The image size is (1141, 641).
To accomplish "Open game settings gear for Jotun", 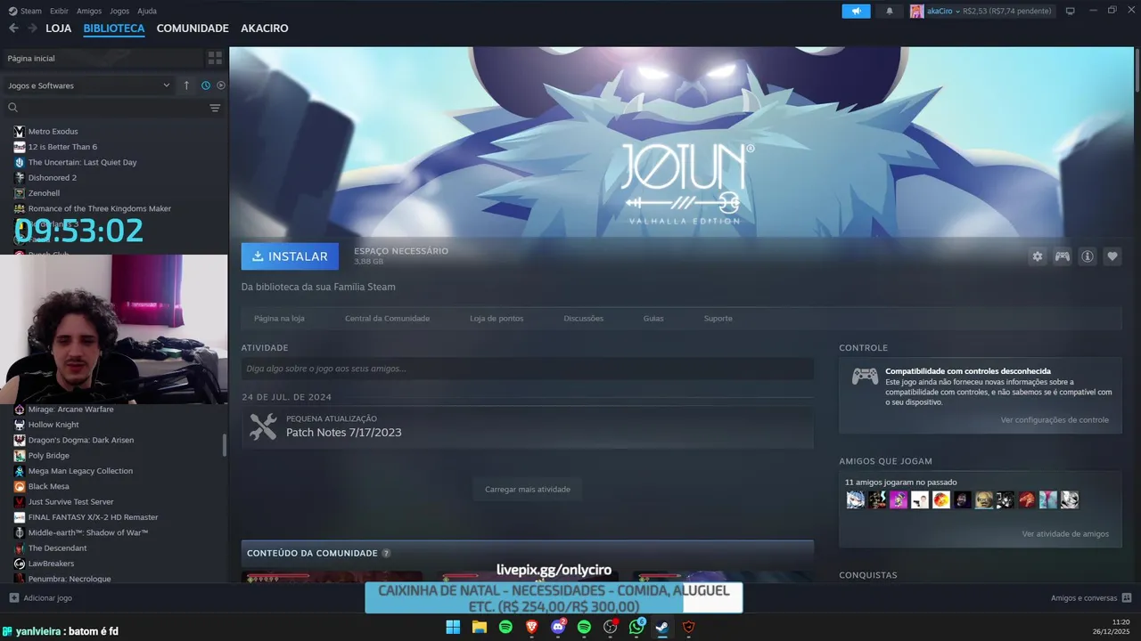I will tap(1038, 256).
